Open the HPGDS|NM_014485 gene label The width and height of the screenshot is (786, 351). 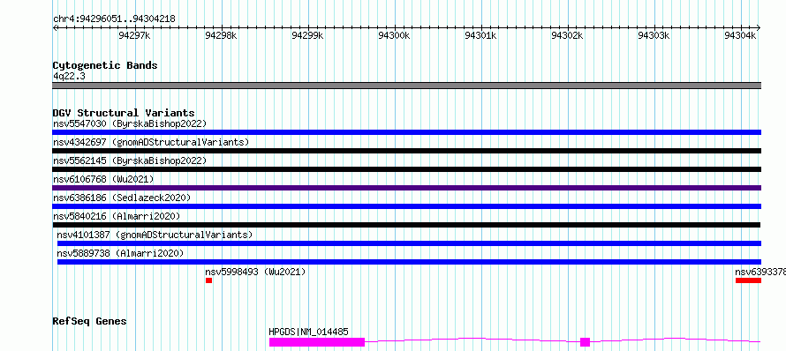click(308, 332)
